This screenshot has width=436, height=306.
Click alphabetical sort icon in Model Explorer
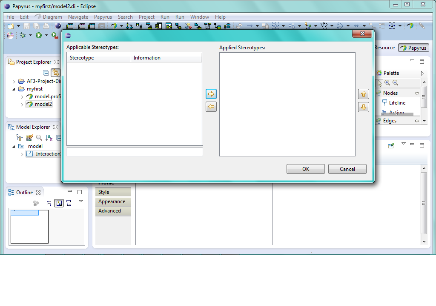[49, 138]
